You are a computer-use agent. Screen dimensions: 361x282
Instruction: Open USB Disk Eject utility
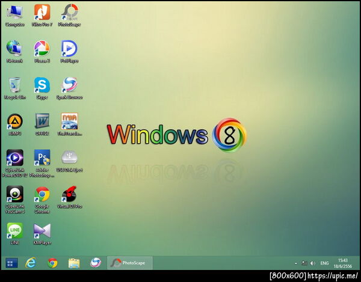(x=69, y=161)
